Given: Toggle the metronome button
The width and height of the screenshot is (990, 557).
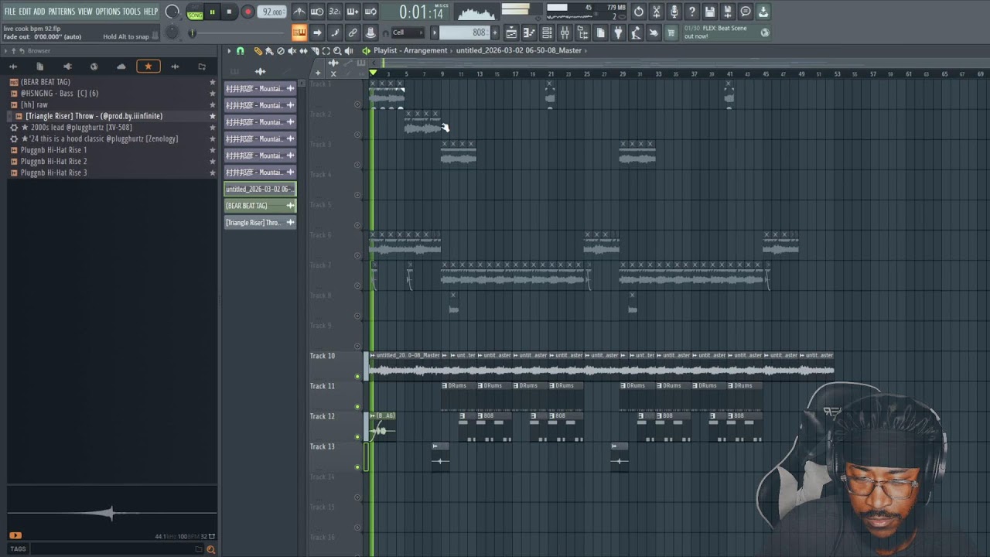Looking at the screenshot, I should pyautogui.click(x=299, y=12).
